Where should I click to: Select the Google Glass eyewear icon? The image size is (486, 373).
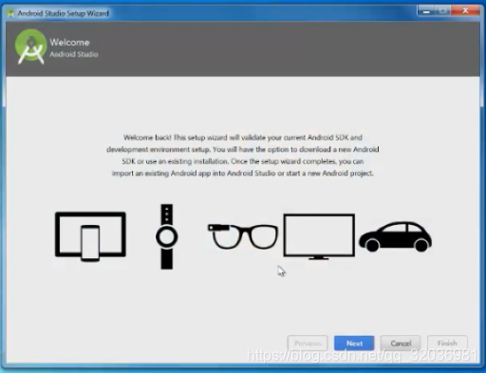(x=243, y=236)
